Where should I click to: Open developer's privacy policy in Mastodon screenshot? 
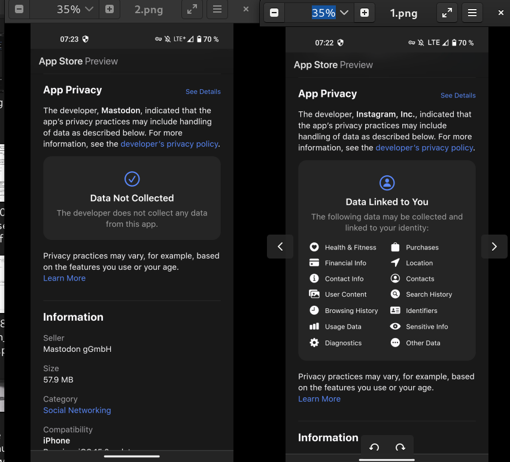click(169, 144)
